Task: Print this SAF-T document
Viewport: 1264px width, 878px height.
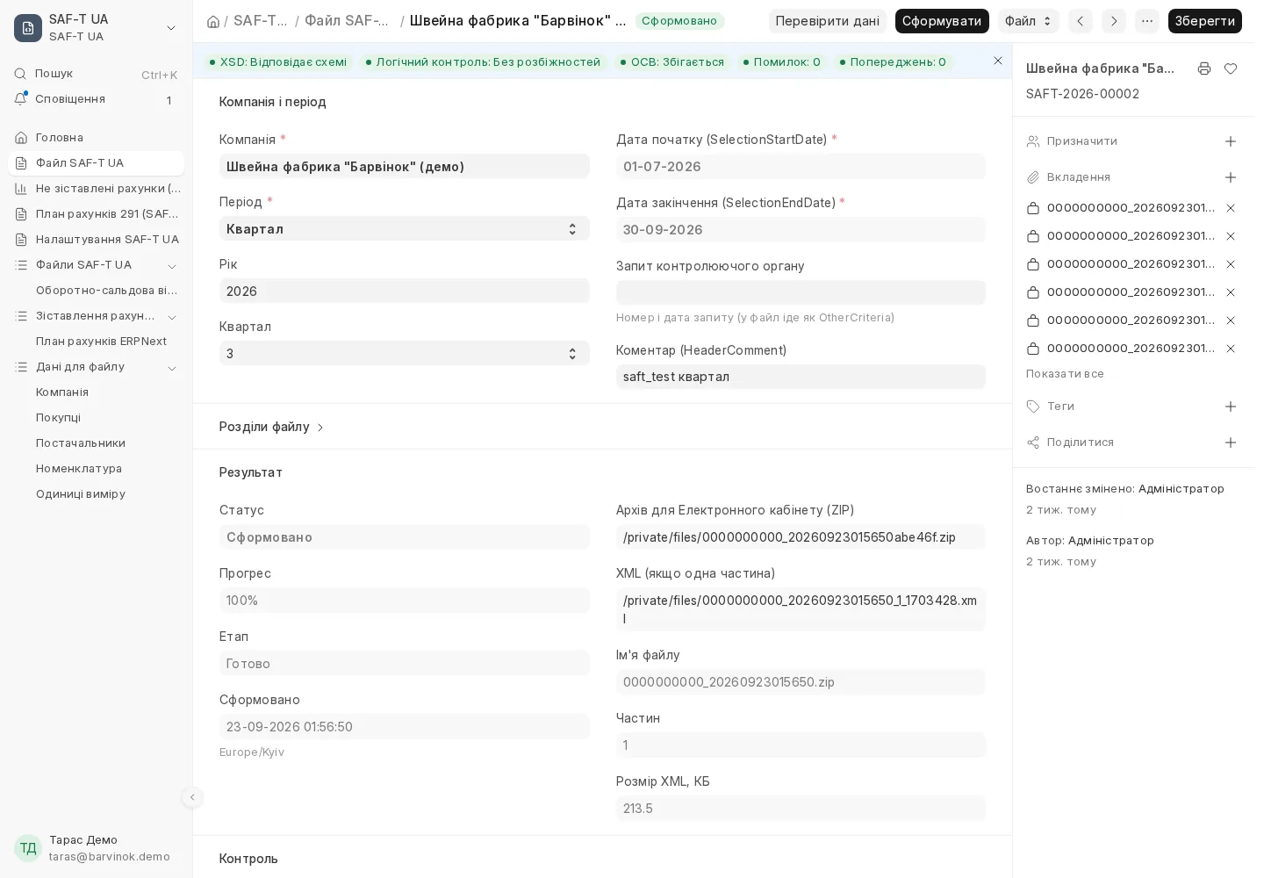Action: tap(1204, 68)
